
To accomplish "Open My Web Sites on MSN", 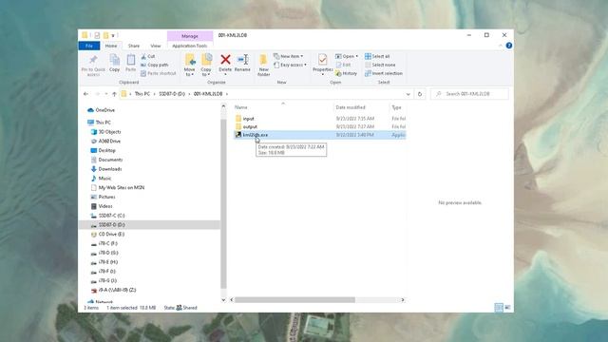I will coord(118,188).
